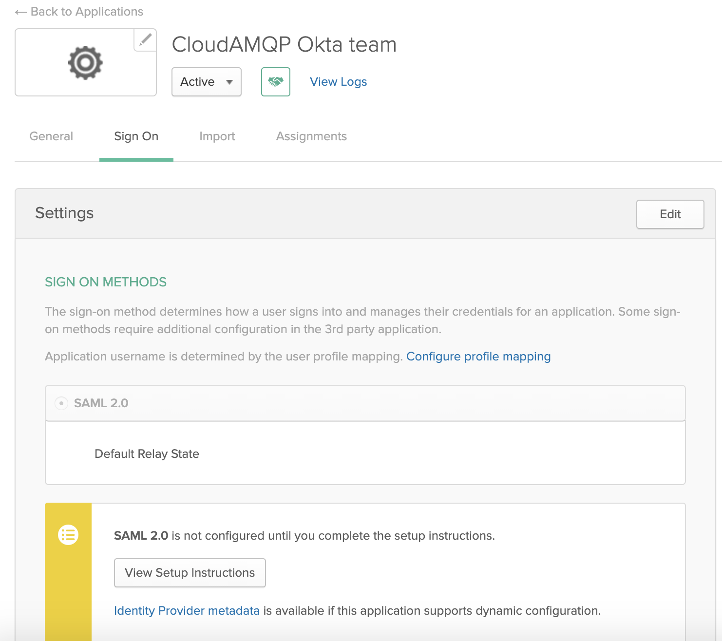Click the SIGN ON METHODS heading

point(106,282)
